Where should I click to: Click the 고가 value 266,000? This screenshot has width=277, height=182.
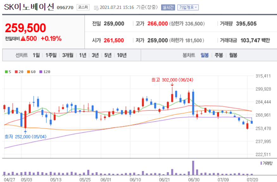pyautogui.click(x=158, y=24)
